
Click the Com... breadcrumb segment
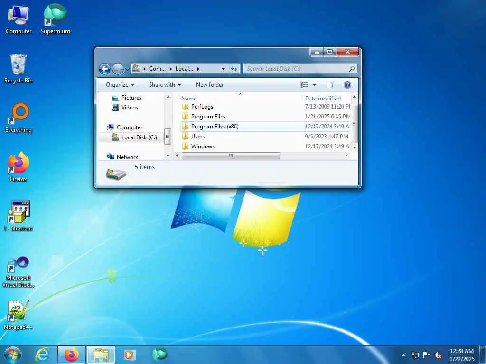(x=157, y=69)
